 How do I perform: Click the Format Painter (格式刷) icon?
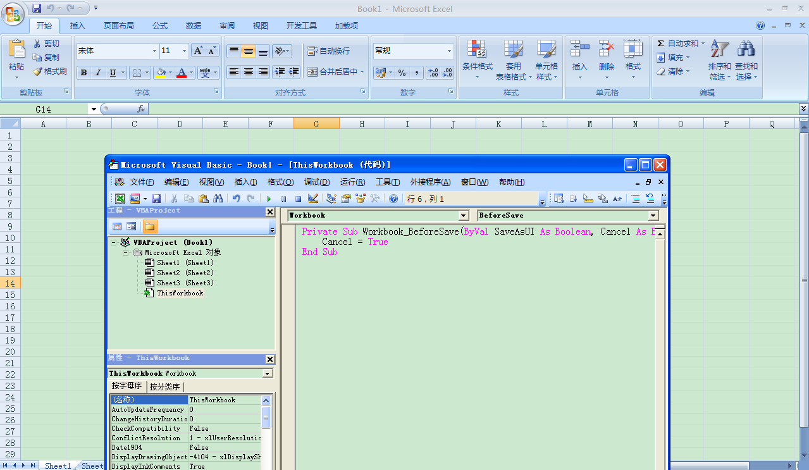[x=50, y=71]
